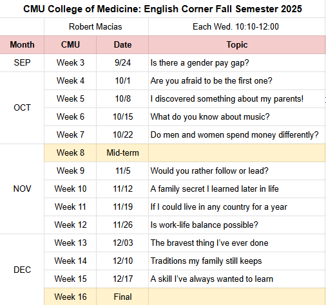This screenshot has height=305, width=326.
Task: Select the Each Wed. 10:10-12:00 cell
Action: pos(236,27)
